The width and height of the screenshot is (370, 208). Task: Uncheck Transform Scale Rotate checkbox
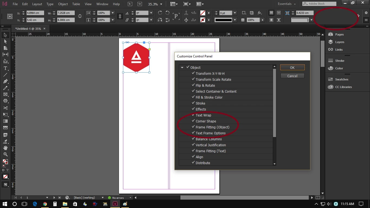tap(193, 79)
